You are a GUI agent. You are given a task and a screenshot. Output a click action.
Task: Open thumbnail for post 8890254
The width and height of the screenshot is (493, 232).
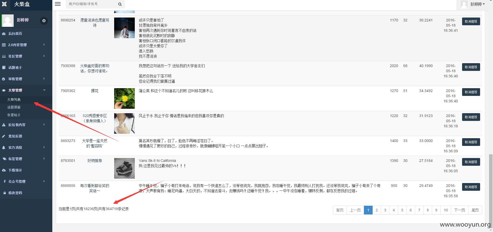click(124, 28)
